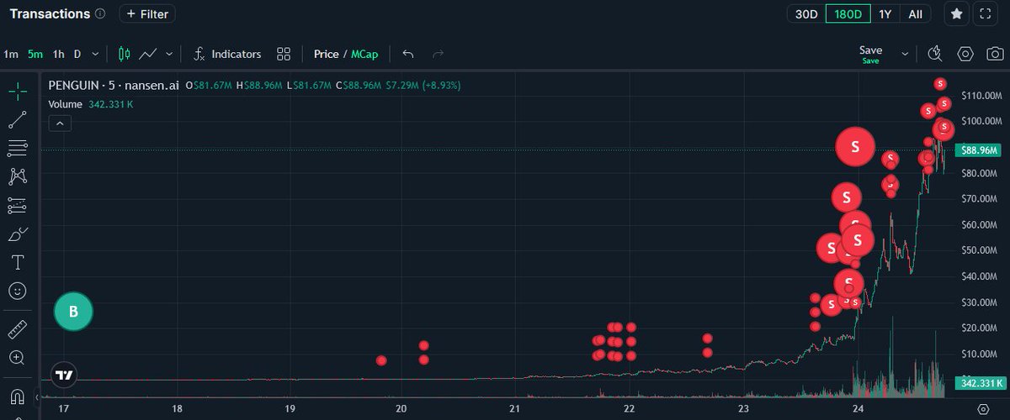Viewport: 1010px width, 420px height.
Task: Activate the zoom in tool
Action: (x=17, y=358)
